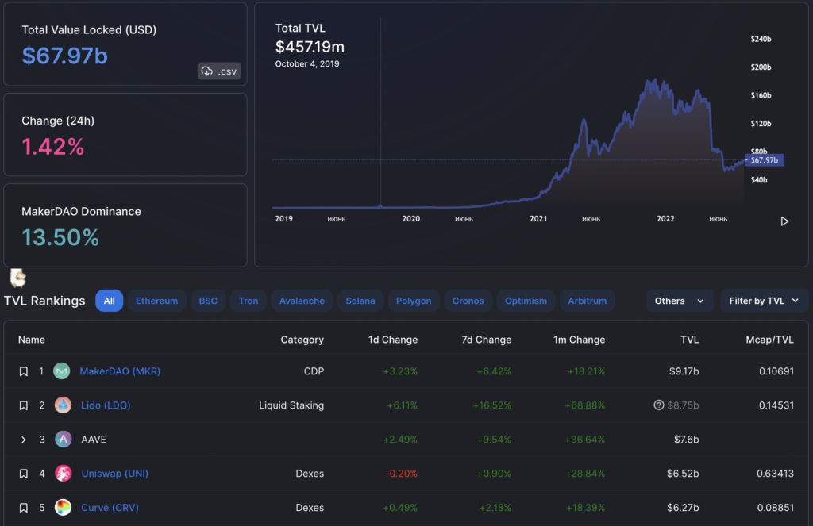Expand the AAVE row chevron
This screenshot has width=813, height=526.
pos(22,439)
